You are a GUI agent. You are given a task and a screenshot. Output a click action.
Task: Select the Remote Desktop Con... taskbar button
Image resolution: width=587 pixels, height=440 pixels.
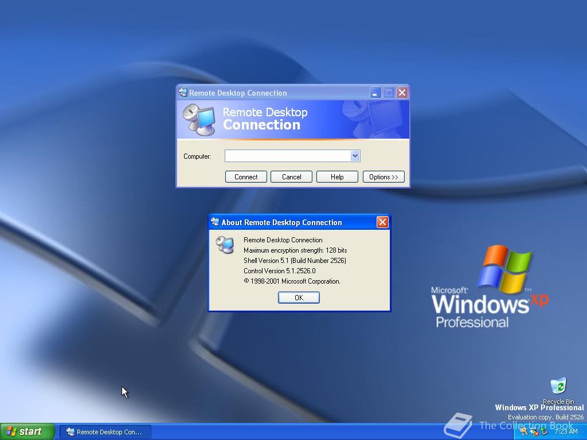coord(105,432)
